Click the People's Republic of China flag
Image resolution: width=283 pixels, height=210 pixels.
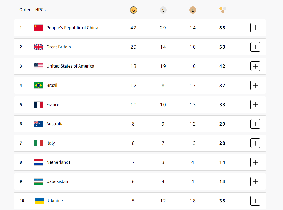(x=38, y=28)
